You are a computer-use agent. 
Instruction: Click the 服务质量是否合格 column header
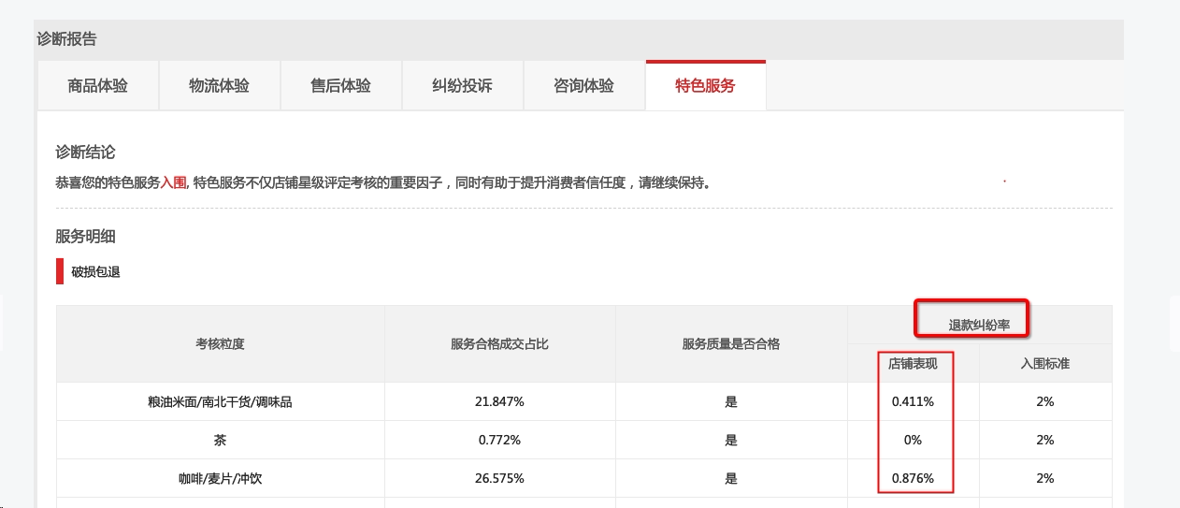tap(731, 344)
